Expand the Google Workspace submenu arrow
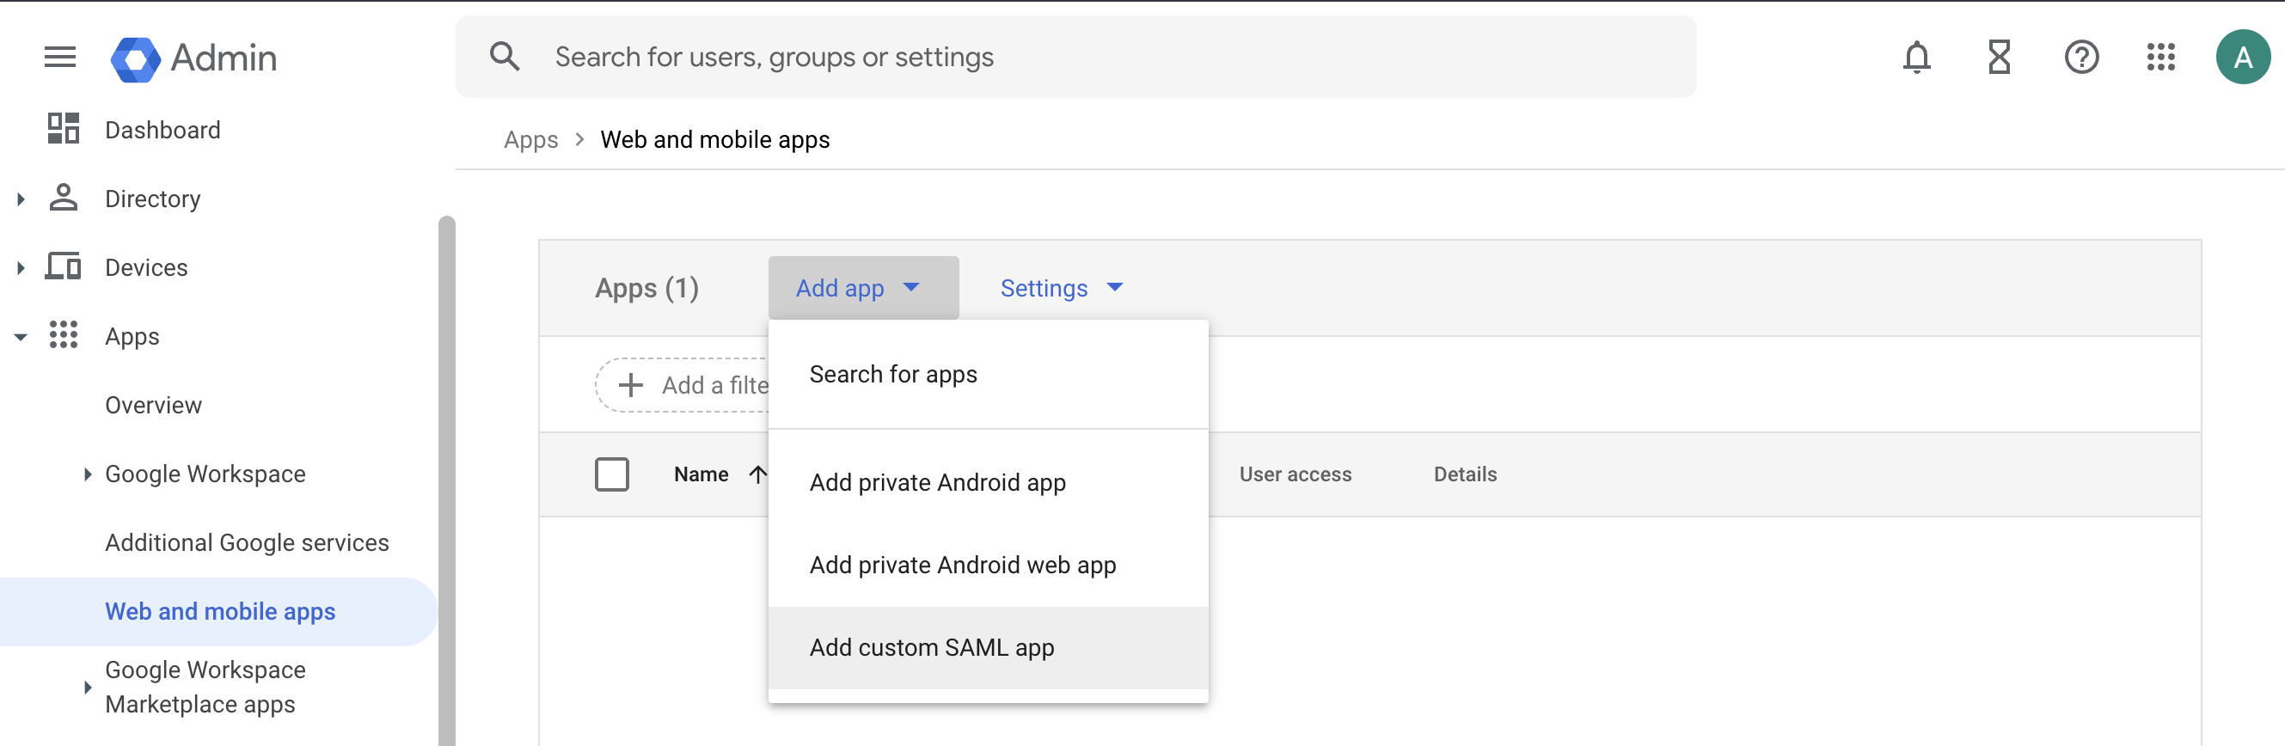This screenshot has height=746, width=2285. 87,474
